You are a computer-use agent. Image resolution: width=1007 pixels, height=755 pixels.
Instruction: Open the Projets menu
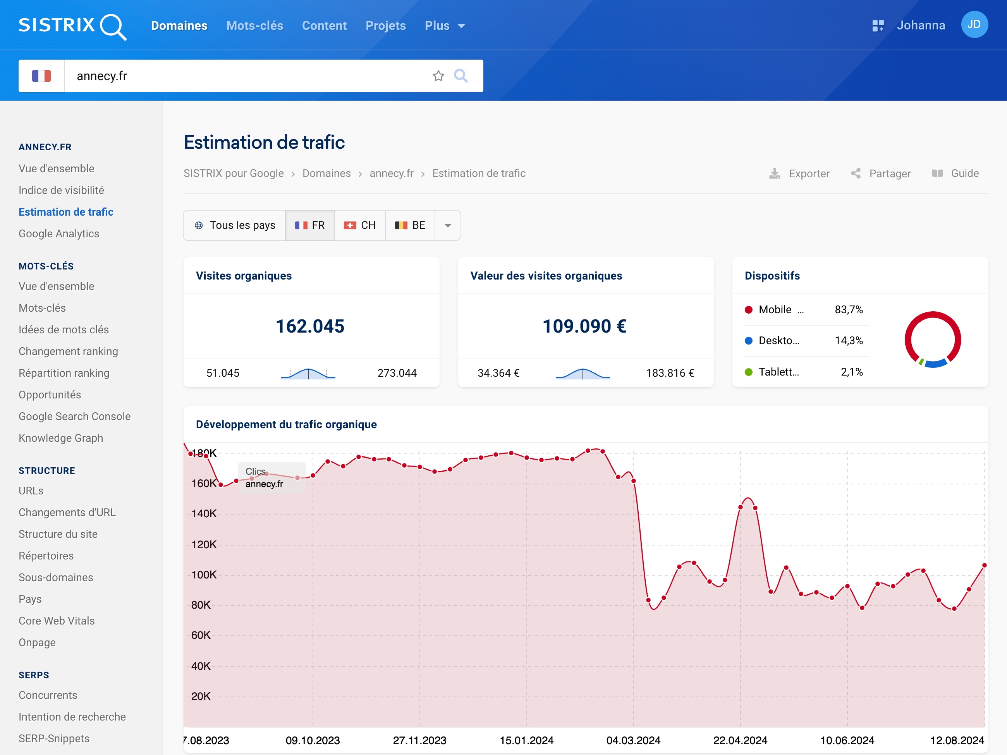click(386, 26)
